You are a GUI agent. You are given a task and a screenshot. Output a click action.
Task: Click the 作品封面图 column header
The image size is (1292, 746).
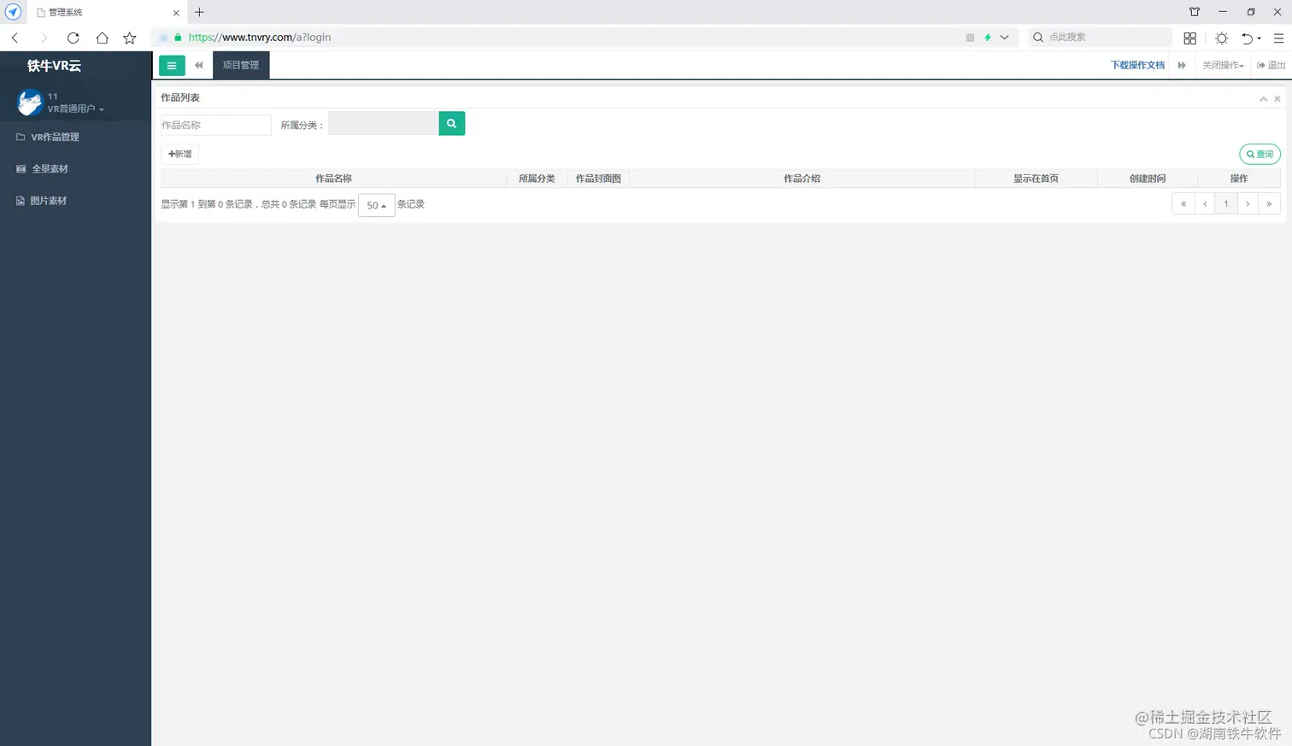point(598,179)
